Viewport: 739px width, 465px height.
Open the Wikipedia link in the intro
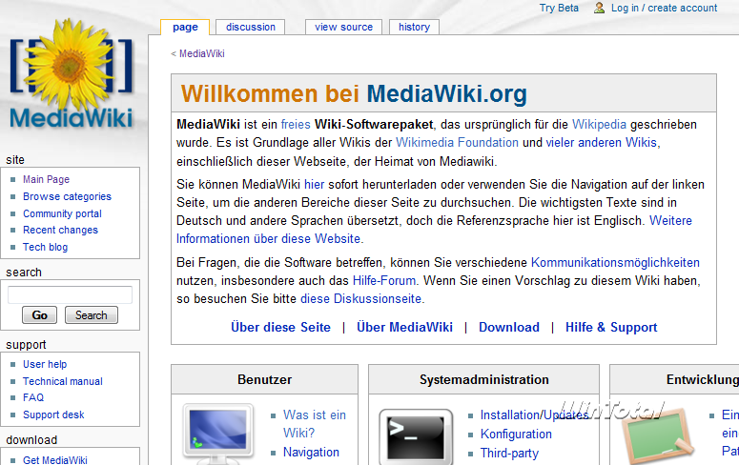coord(599,125)
